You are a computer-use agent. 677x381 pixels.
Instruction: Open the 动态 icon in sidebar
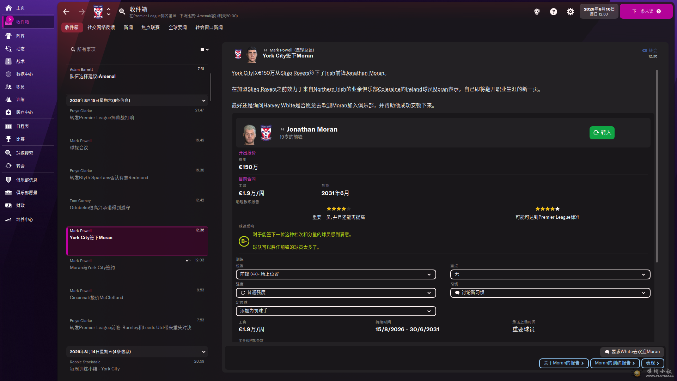point(8,49)
